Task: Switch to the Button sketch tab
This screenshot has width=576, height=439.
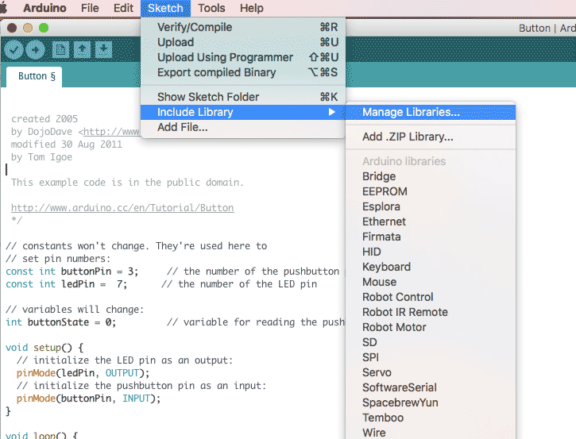Action: [x=34, y=76]
